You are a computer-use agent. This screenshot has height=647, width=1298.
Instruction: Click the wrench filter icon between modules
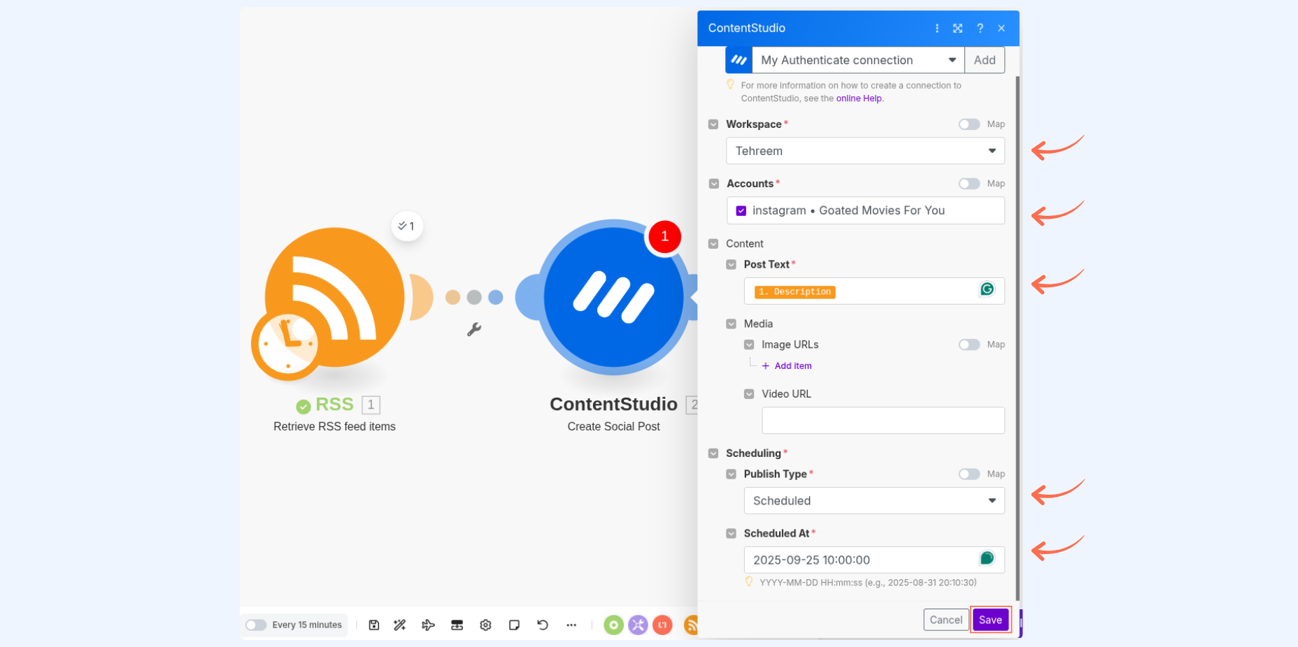coord(474,329)
